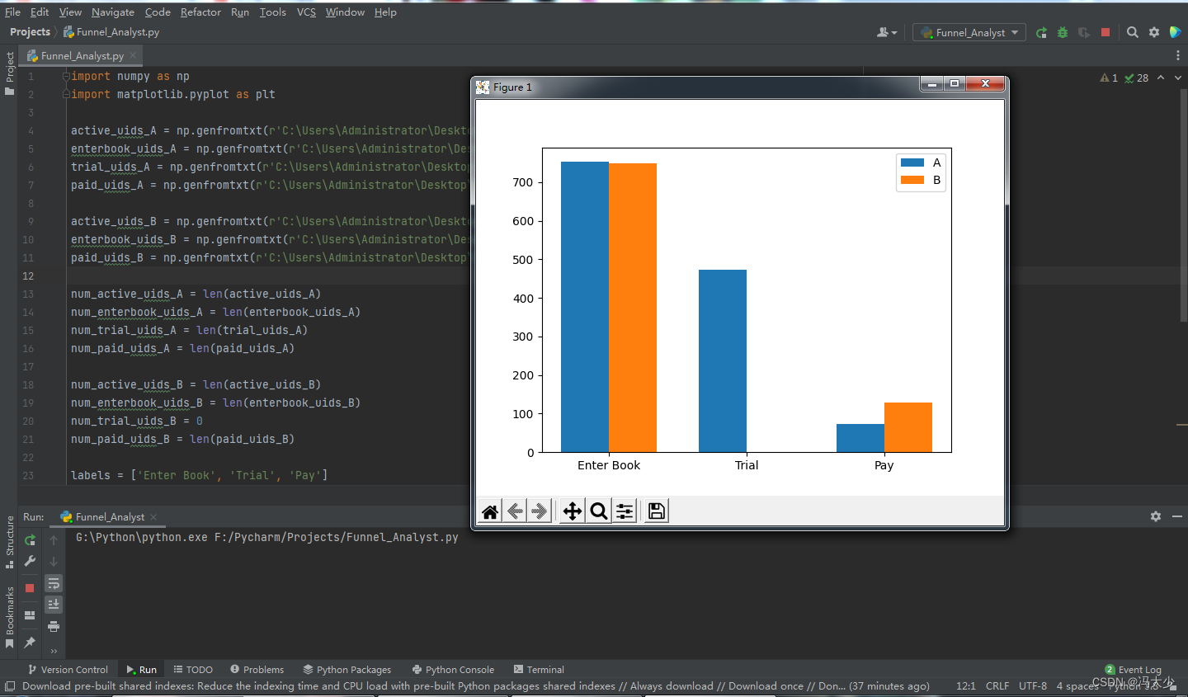
Task: Open the File menu
Action: point(12,12)
